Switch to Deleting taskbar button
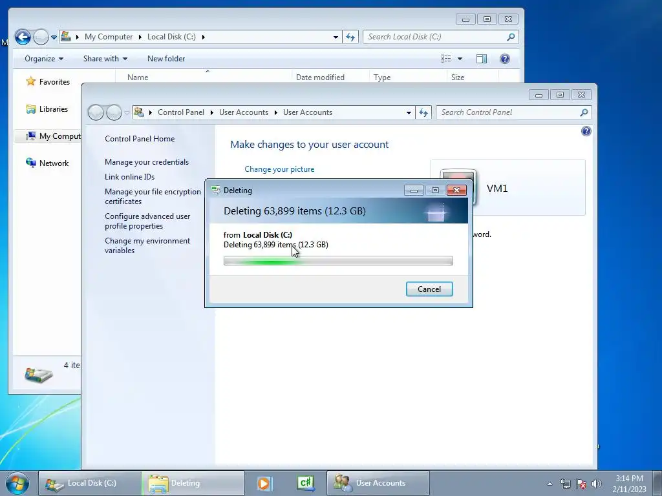Screen dimensions: 662x496 pos(193,483)
